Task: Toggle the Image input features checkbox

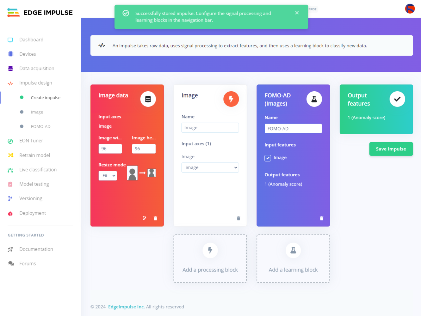Action: coord(268,158)
